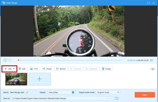Play the merged video preview
Viewport: 158px width, 102px height.
coord(5,60)
